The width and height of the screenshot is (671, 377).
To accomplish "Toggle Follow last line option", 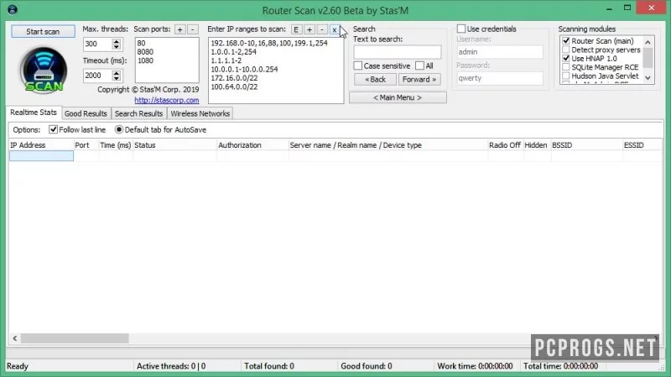I will tap(53, 129).
